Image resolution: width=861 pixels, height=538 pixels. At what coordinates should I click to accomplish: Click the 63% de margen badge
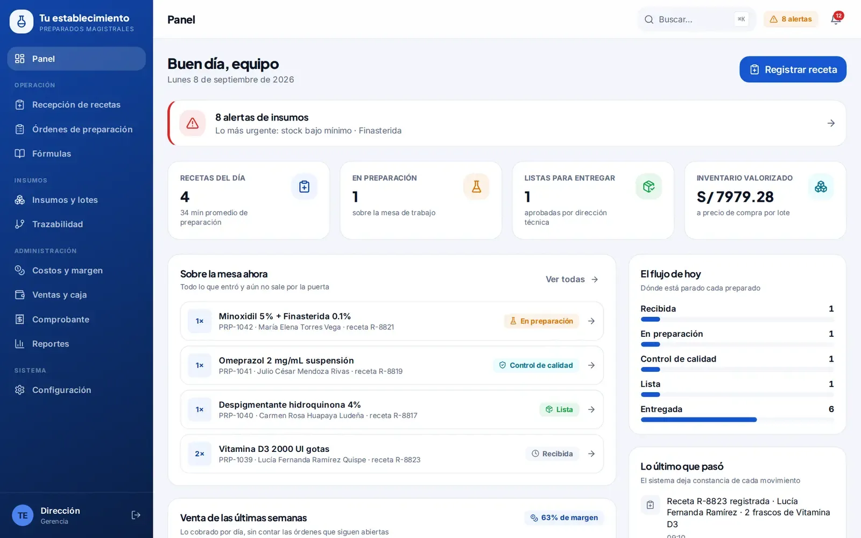[x=564, y=518]
